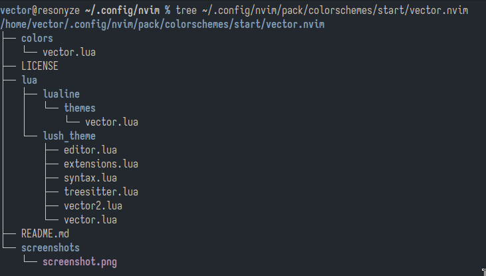The image size is (486, 276).
Task: Click the lush_theme directory name
Action: click(x=69, y=136)
